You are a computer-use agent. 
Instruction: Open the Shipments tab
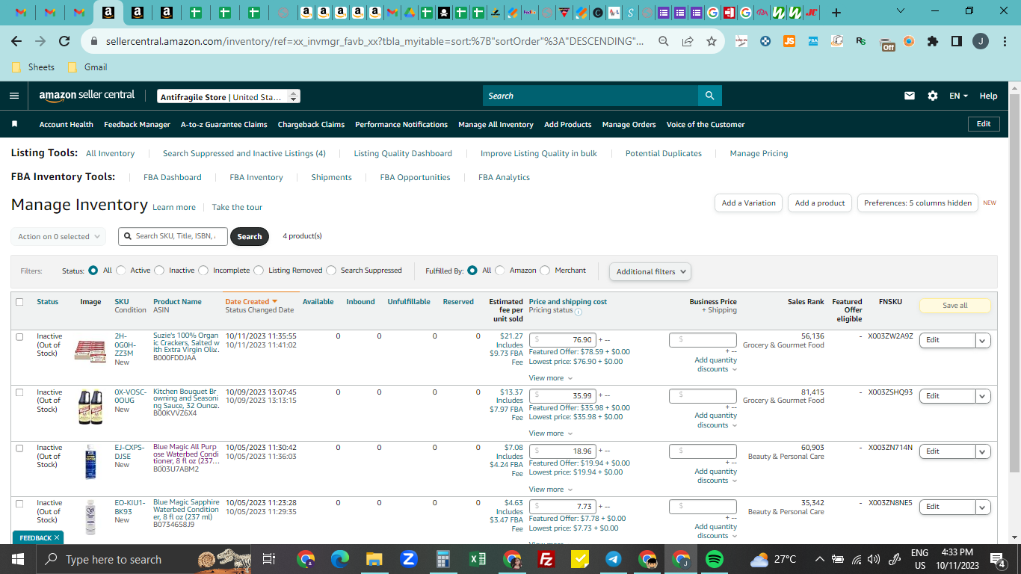click(332, 178)
